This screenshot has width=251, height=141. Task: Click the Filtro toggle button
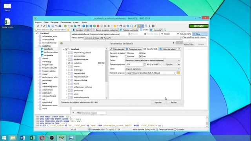200,34
